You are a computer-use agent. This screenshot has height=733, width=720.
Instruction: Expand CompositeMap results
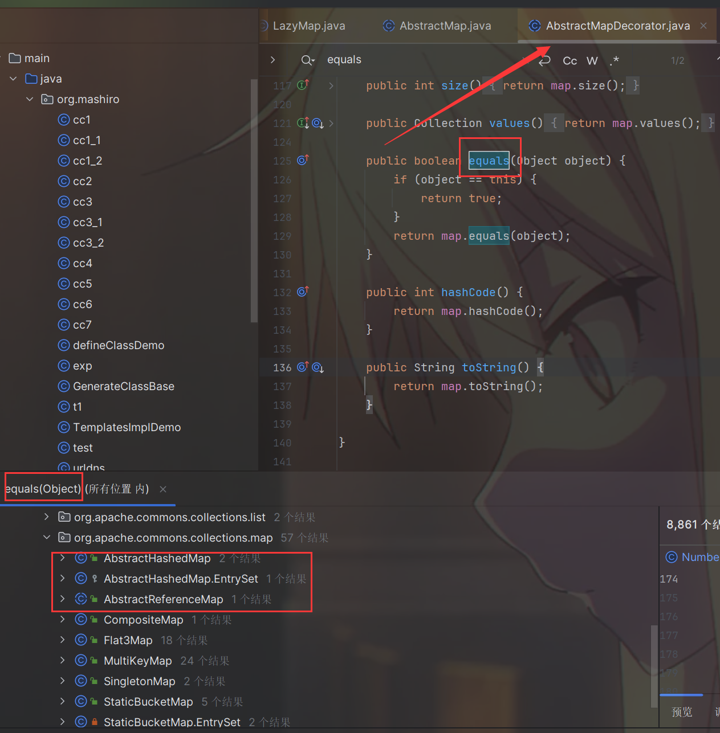tap(63, 620)
